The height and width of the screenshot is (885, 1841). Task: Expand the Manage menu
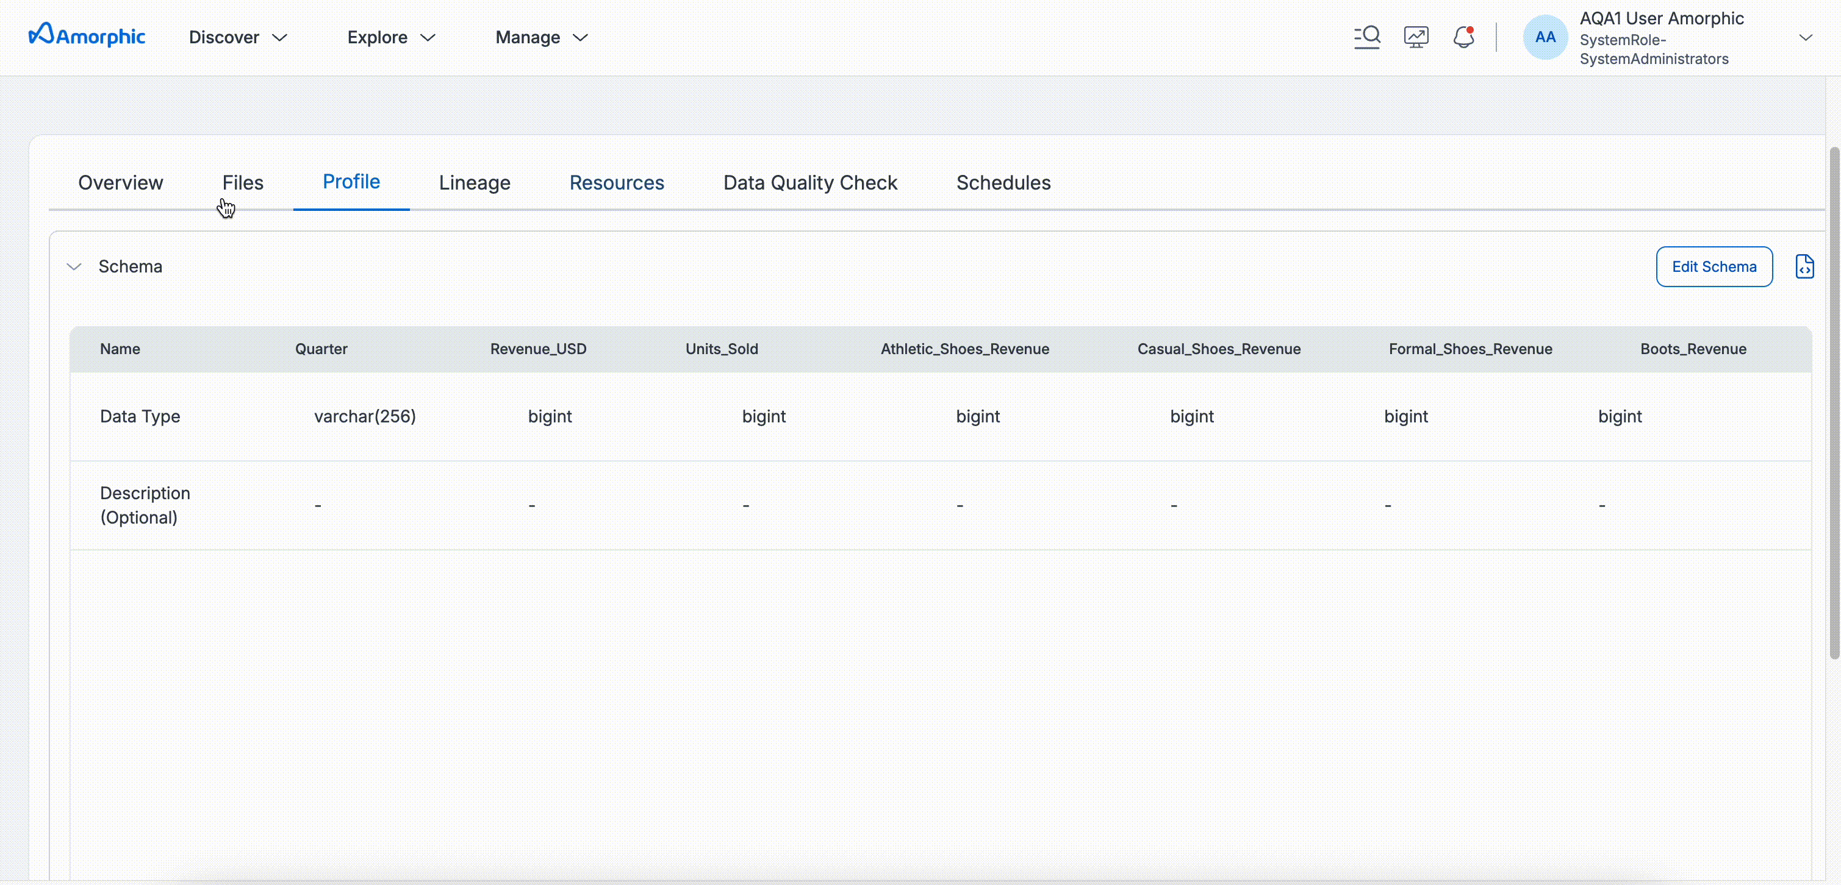541,37
